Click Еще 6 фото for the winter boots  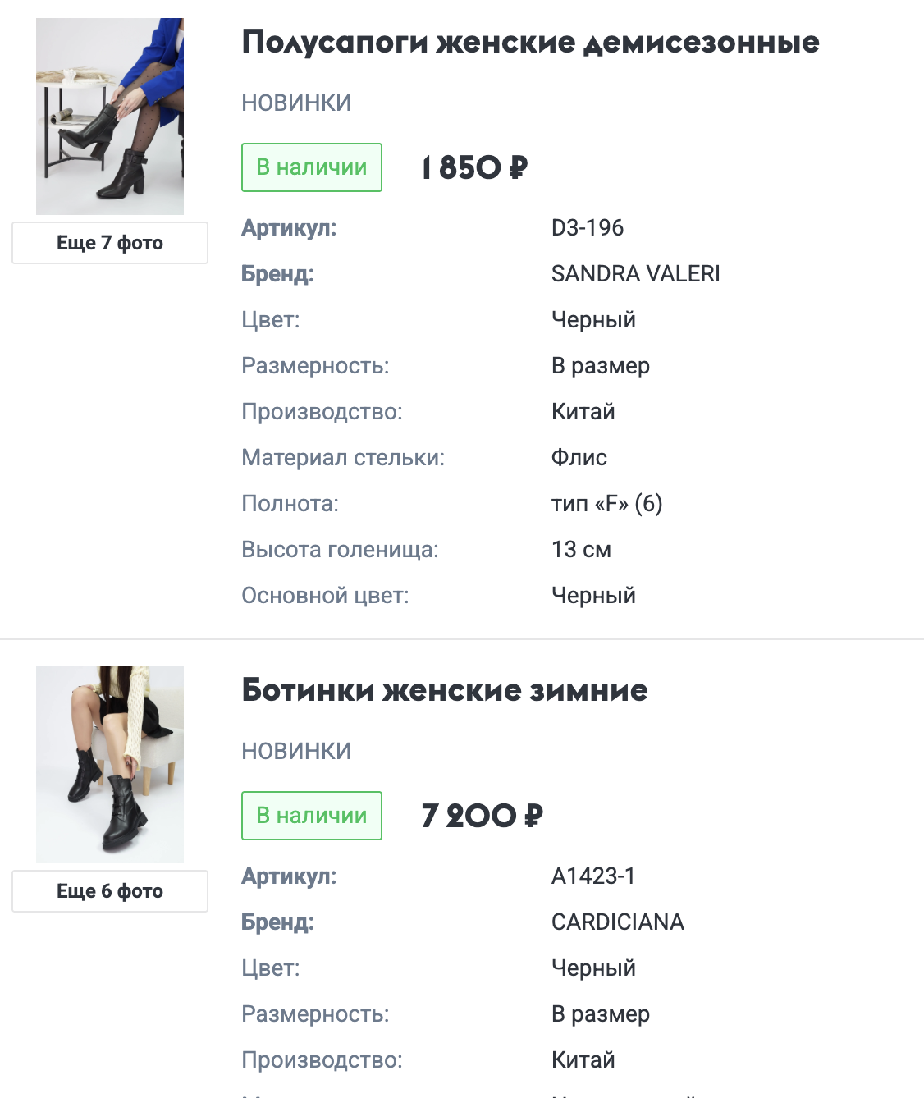(109, 890)
